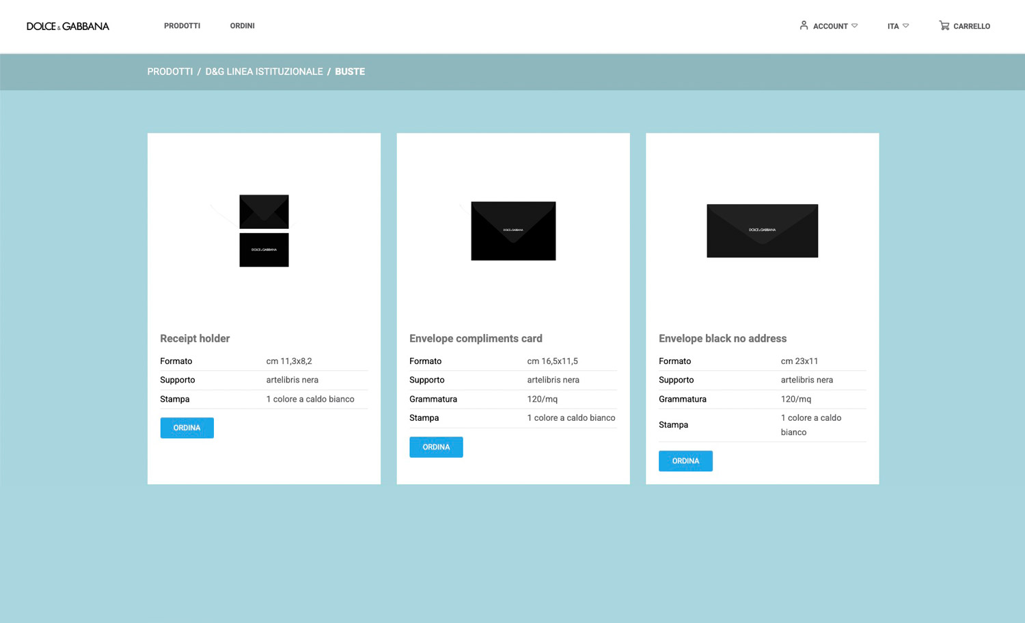Order the Envelope compliments card with ORDINA
1025x623 pixels.
pyautogui.click(x=436, y=447)
